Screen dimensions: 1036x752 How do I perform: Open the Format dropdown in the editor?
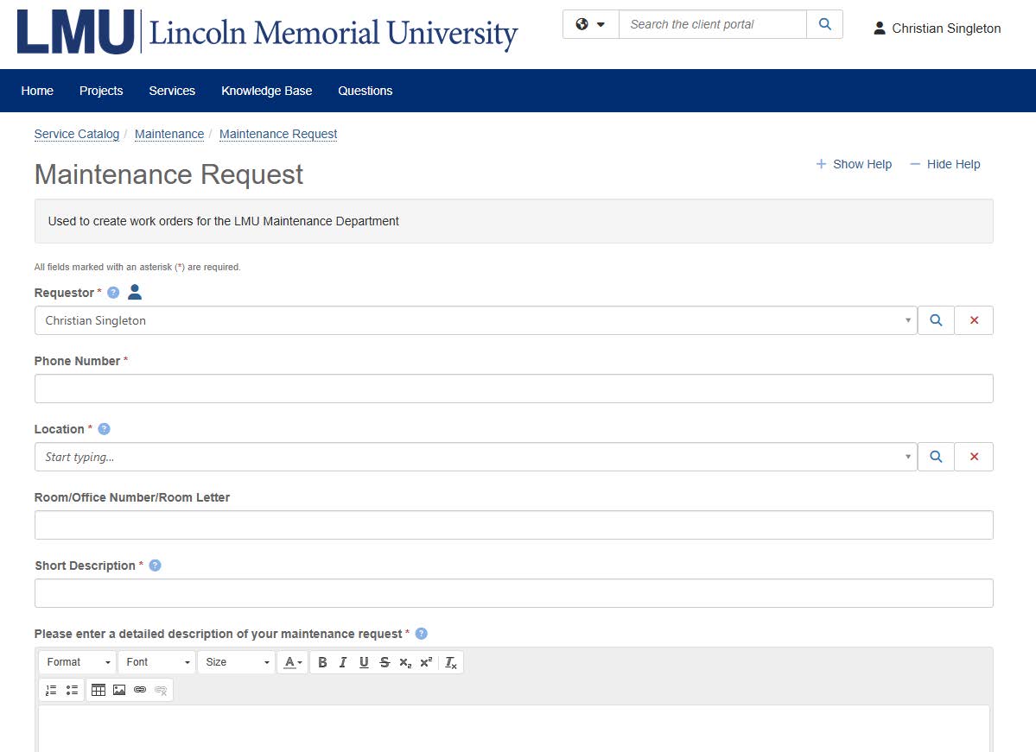coord(76,661)
